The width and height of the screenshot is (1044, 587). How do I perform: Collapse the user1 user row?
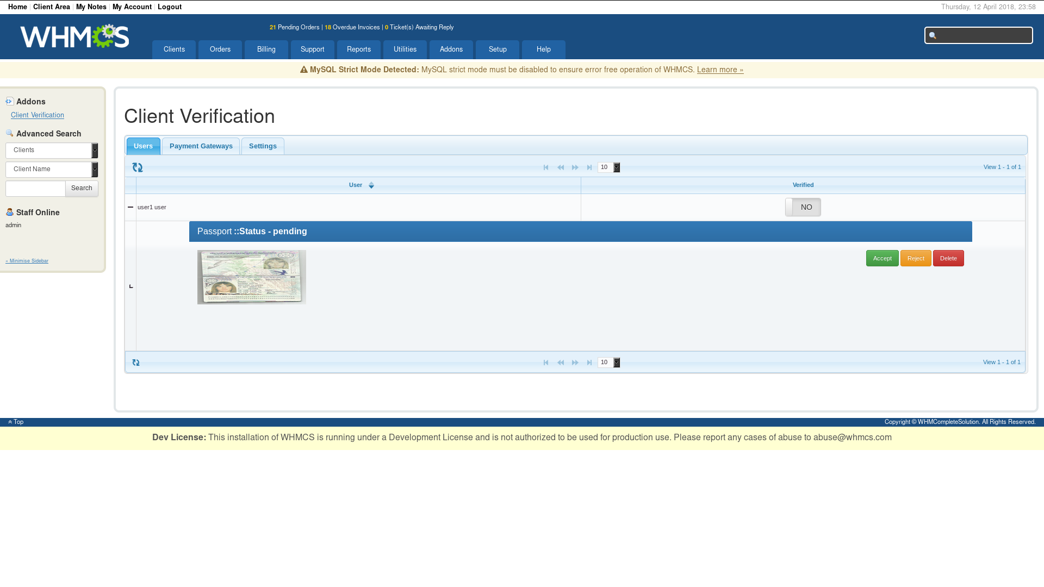click(x=130, y=207)
